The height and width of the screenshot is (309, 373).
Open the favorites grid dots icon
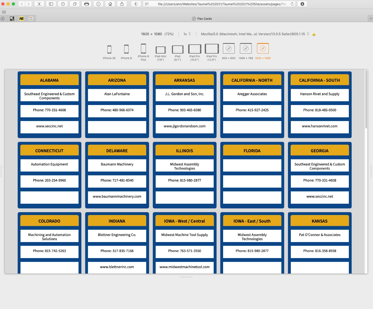(x=4, y=12)
